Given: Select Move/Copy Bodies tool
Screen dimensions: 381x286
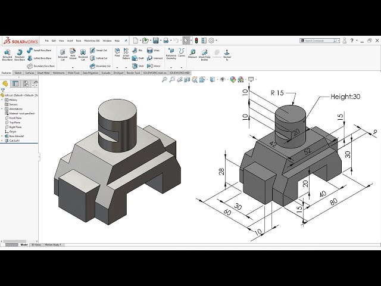Looking at the screenshot, I should pyautogui.click(x=204, y=55).
